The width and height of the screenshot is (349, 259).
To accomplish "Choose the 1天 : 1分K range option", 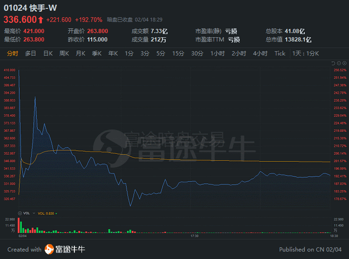I will pyautogui.click(x=306, y=53).
